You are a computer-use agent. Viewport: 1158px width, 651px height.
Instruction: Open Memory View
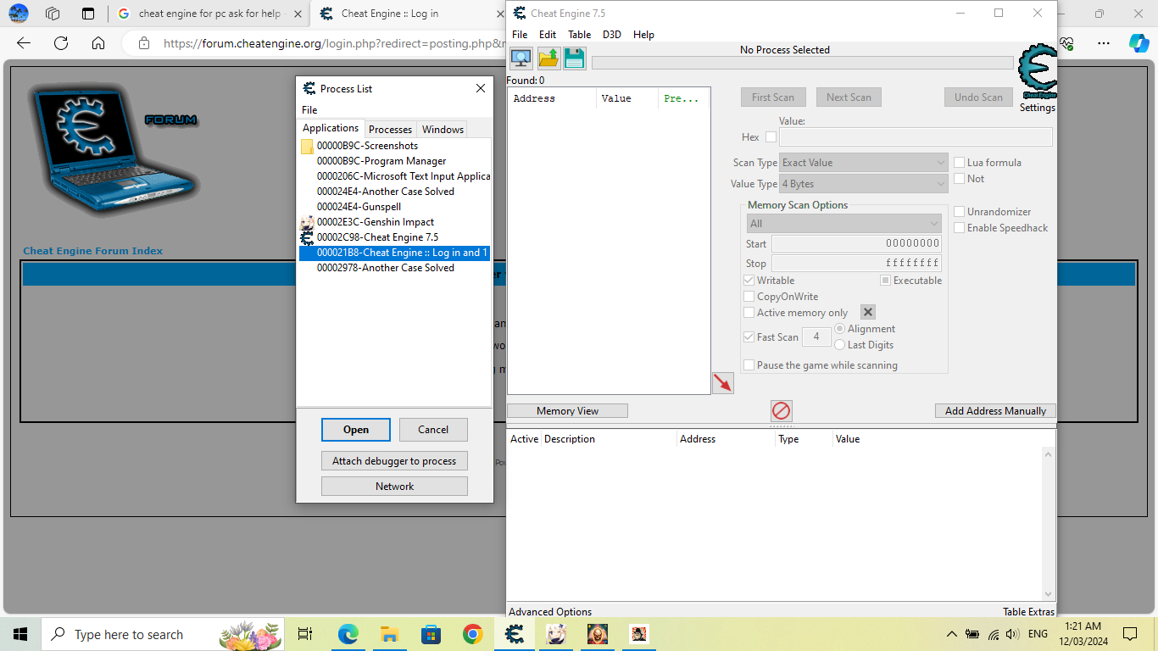click(x=566, y=410)
